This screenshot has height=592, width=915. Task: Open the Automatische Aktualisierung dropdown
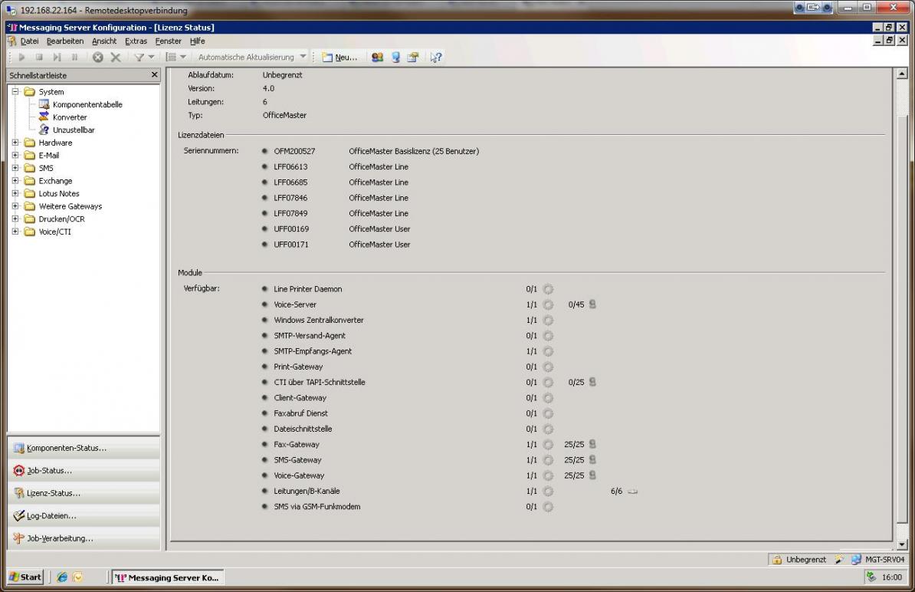303,57
